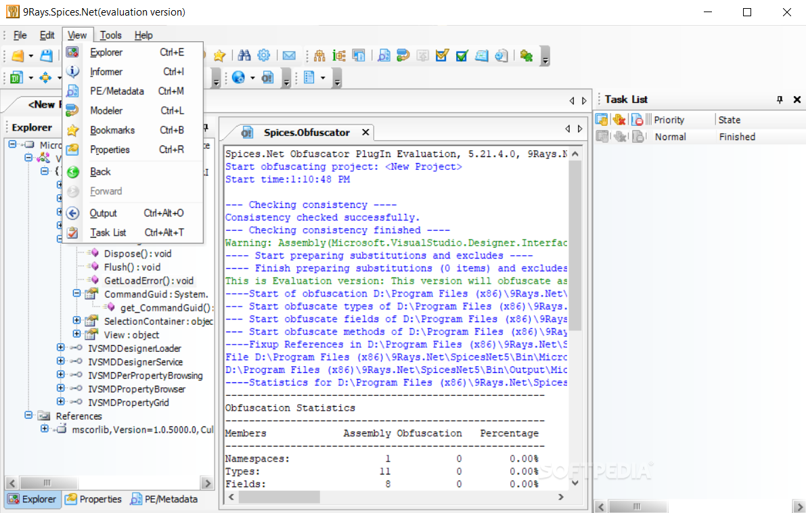The height and width of the screenshot is (513, 806).
Task: Click the green 'D!' document toolbar icon
Action: (x=16, y=78)
